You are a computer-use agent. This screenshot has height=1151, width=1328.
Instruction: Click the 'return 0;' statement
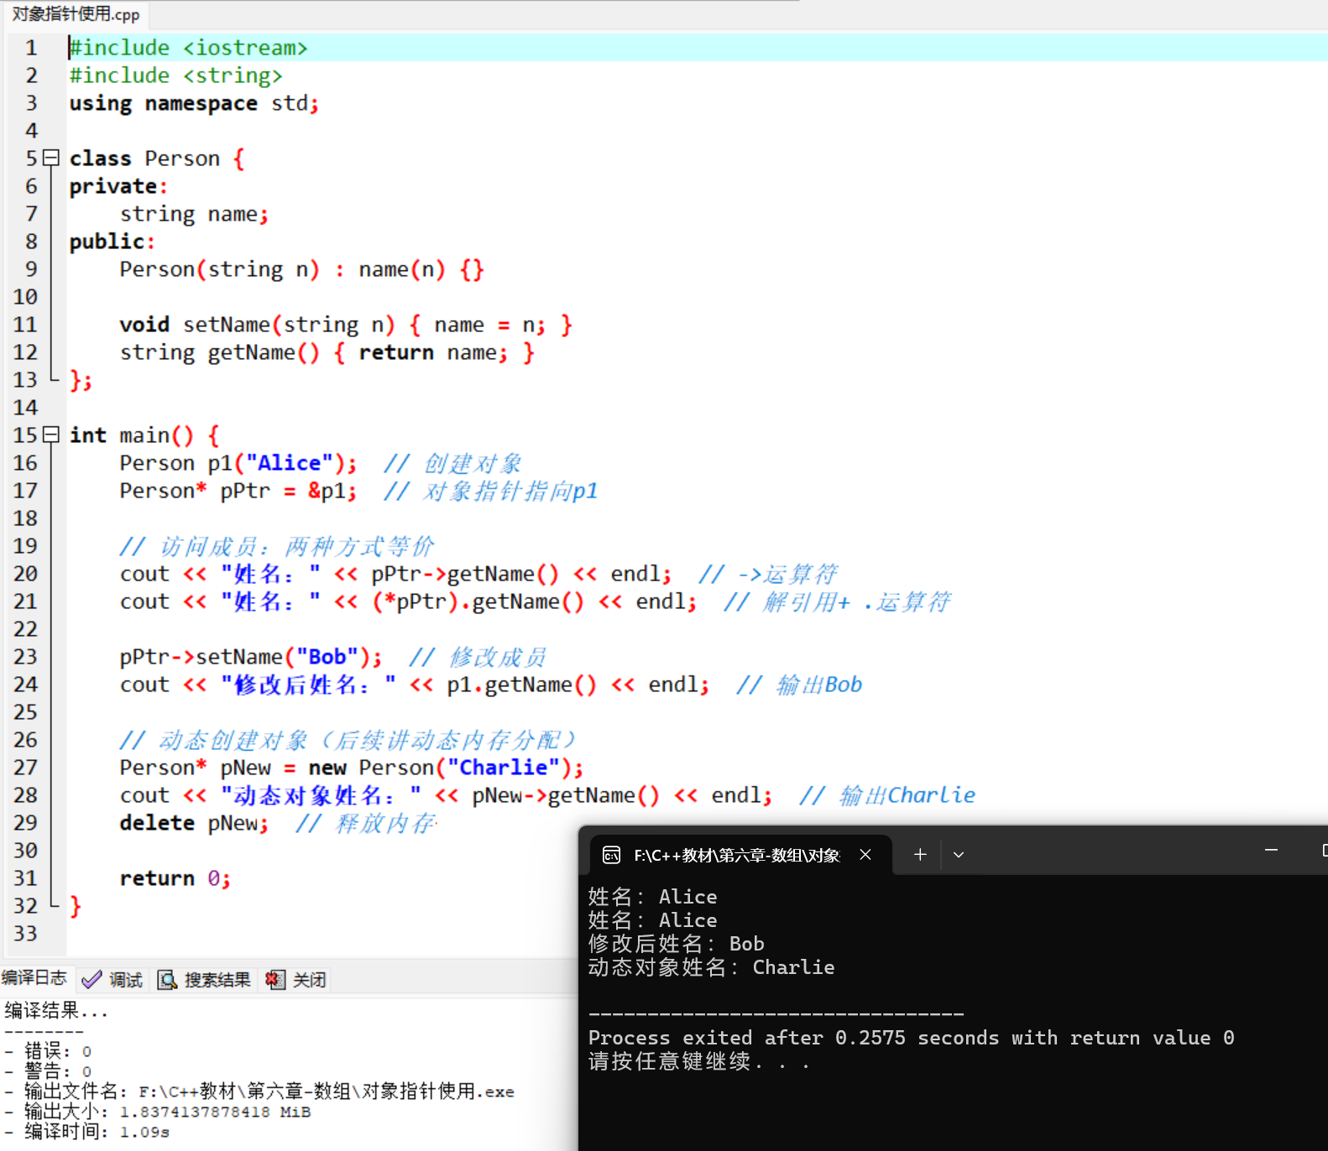point(175,878)
